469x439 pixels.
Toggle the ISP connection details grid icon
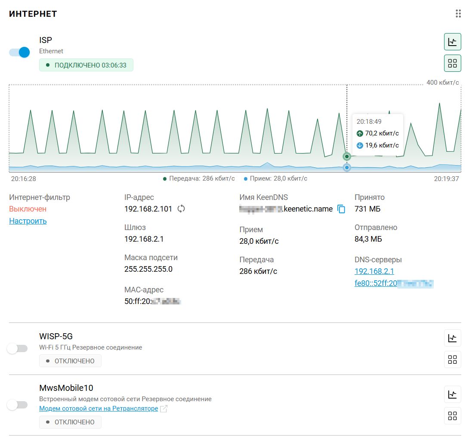(x=452, y=63)
